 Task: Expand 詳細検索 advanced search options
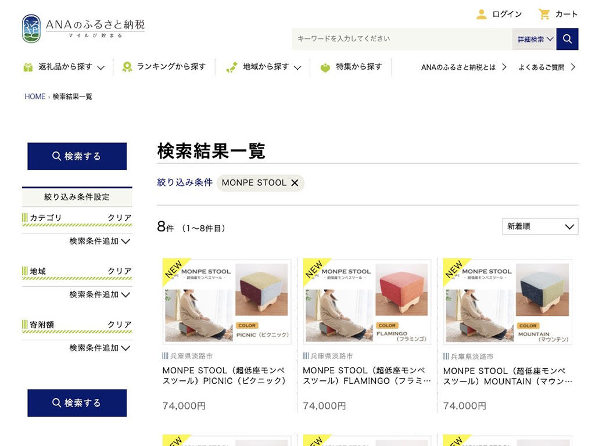coord(535,39)
